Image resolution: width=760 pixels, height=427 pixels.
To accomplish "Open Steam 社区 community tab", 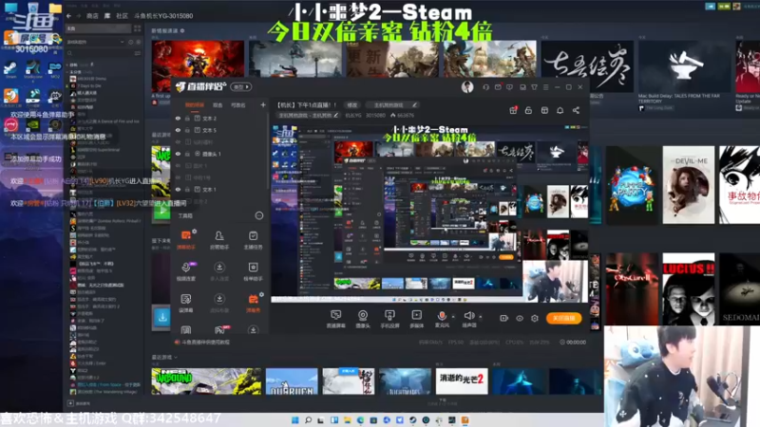I will click(x=122, y=16).
